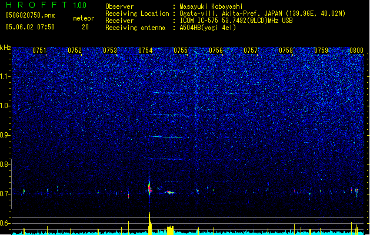
Task: Click the 0752 time marker
Action: 75,51
